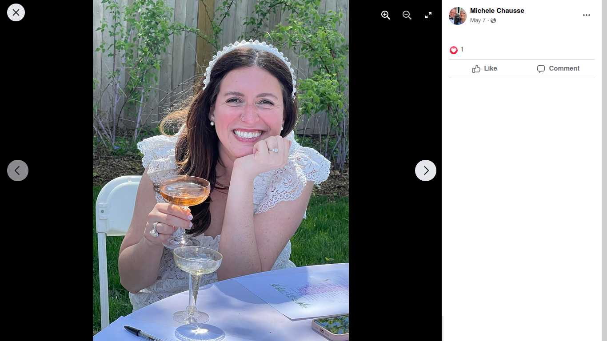Viewport: 607px width, 341px height.
Task: Click the thumbs-up Like icon
Action: coord(476,69)
